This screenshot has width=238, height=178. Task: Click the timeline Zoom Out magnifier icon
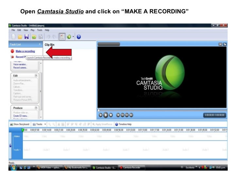pos(54,124)
